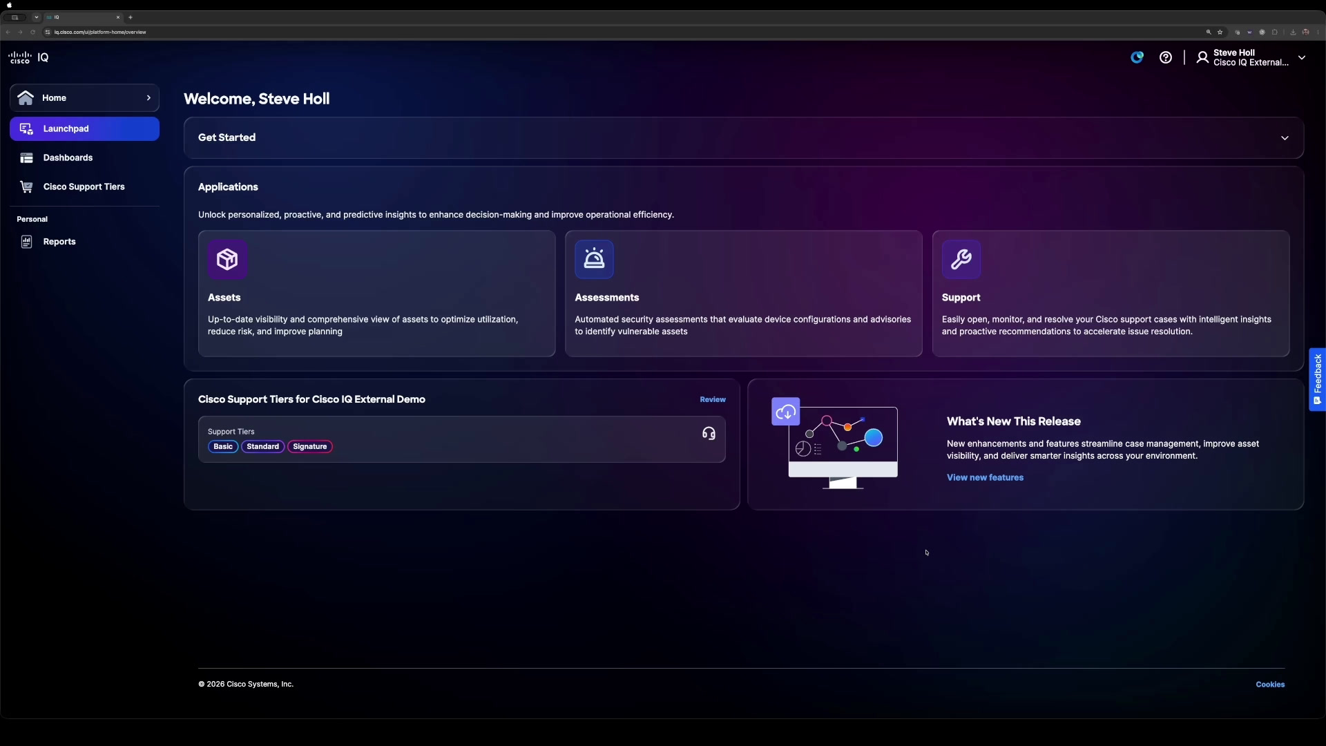Select the Basic support tier badge
This screenshot has width=1326, height=746.
click(223, 447)
